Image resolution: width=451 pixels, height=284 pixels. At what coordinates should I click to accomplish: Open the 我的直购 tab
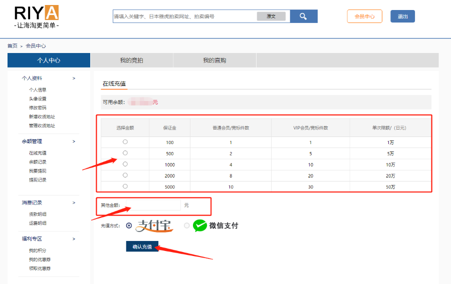click(x=214, y=60)
